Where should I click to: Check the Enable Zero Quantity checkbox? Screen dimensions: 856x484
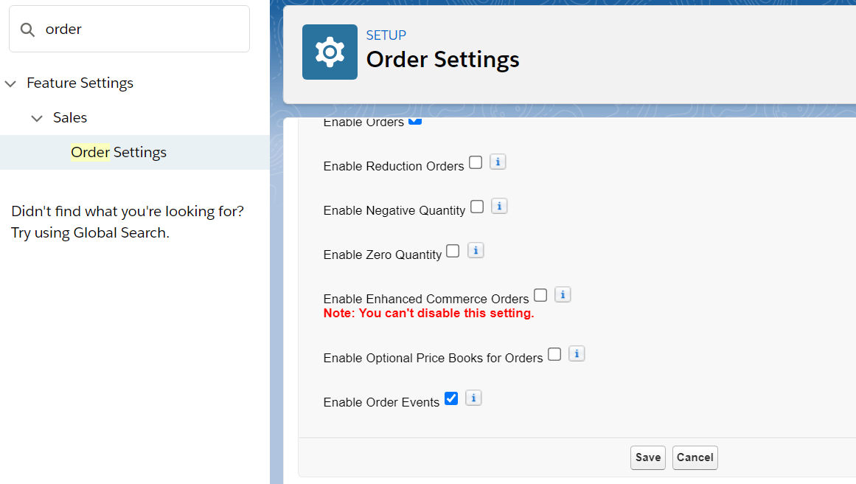pyautogui.click(x=453, y=250)
